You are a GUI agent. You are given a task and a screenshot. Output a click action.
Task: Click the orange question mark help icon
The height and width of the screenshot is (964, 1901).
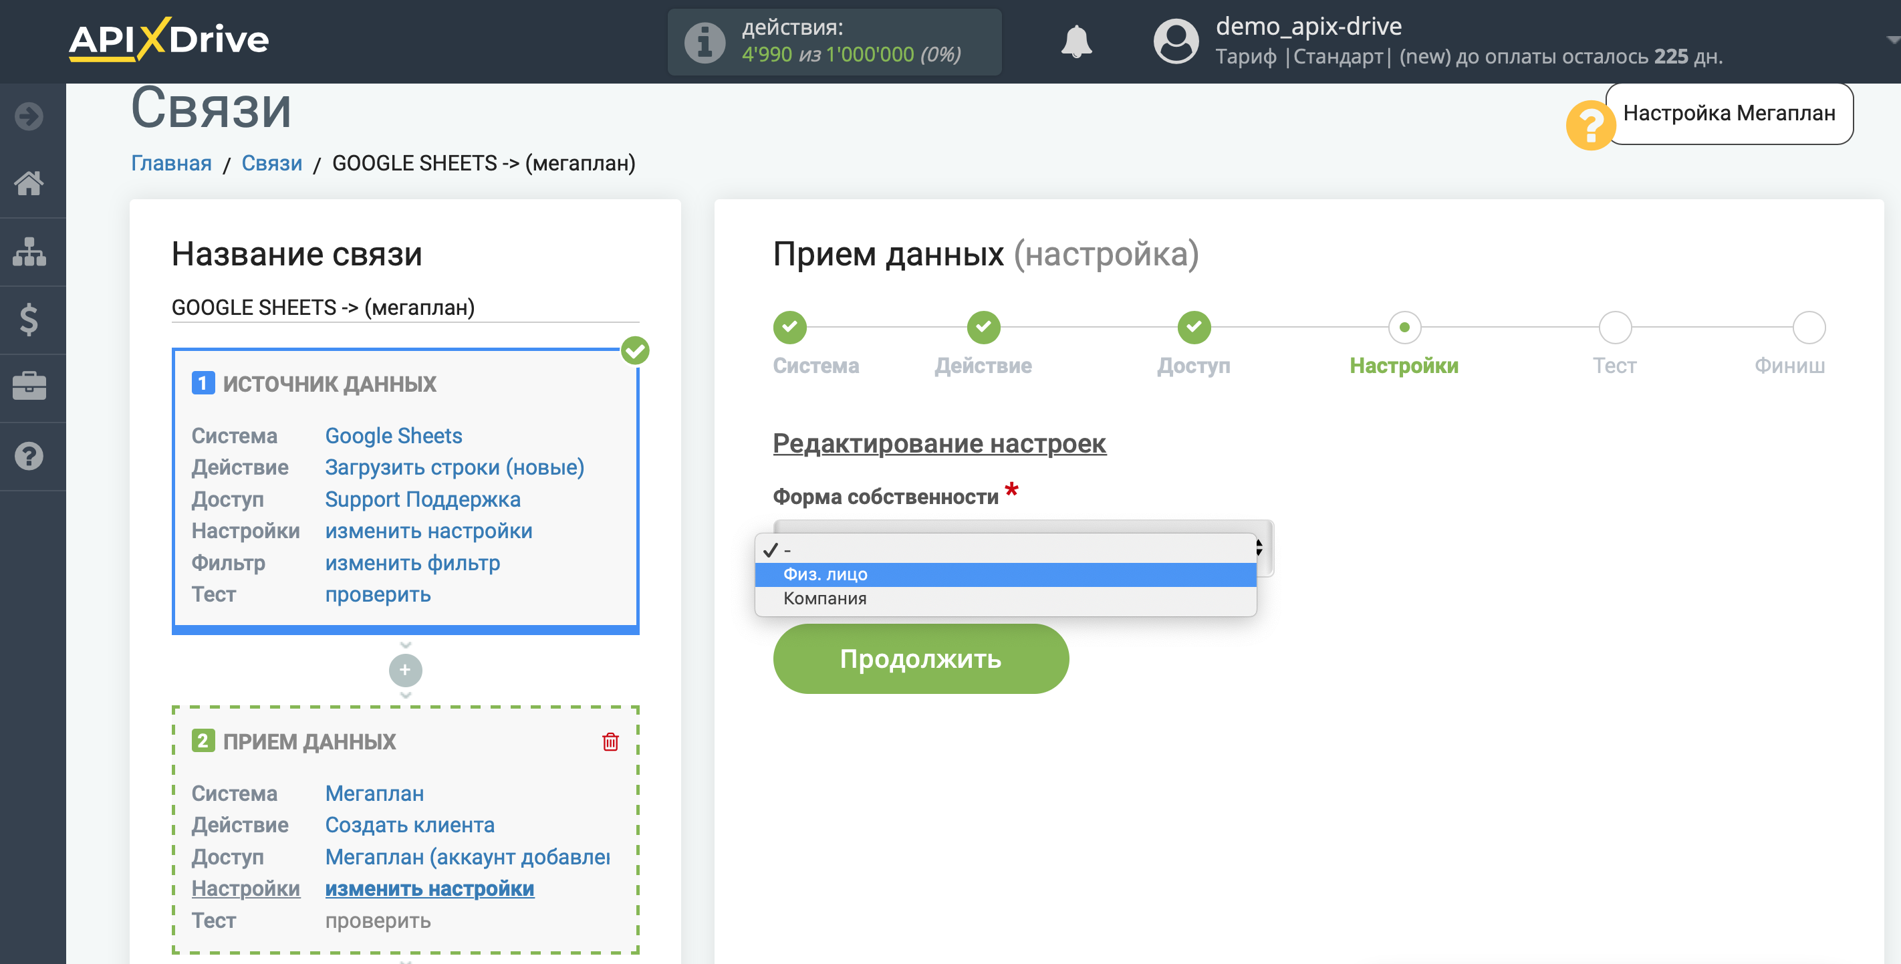point(1590,125)
